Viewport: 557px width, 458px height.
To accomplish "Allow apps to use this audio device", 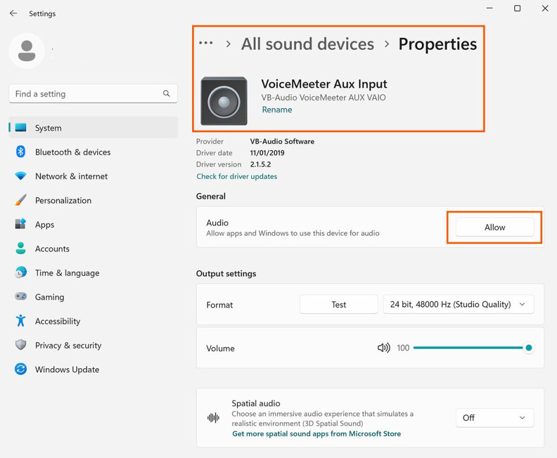I will pos(494,227).
